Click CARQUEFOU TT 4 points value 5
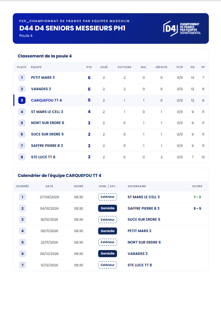Image resolution: width=221 pixels, height=312 pixels. pyautogui.click(x=89, y=100)
